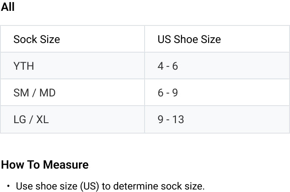Click the number "13" in the table
290x192 pixels.
click(x=178, y=119)
